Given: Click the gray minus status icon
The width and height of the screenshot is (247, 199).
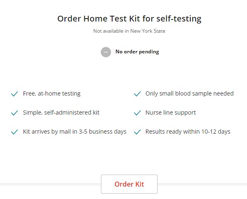Looking at the screenshot, I should [106, 52].
